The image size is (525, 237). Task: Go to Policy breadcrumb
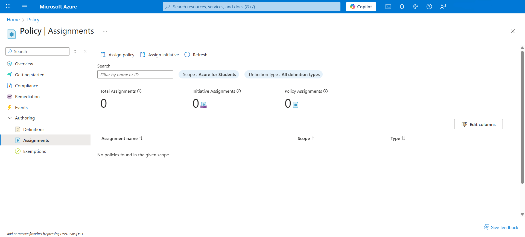(33, 20)
